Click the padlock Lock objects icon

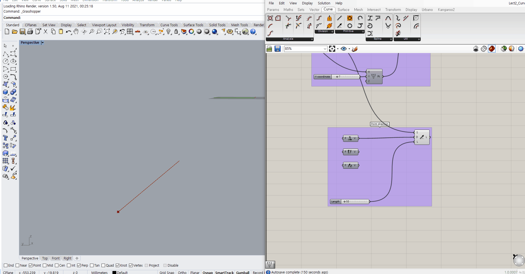tap(176, 32)
